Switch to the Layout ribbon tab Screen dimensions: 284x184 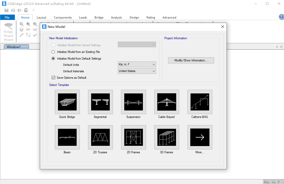click(x=41, y=17)
